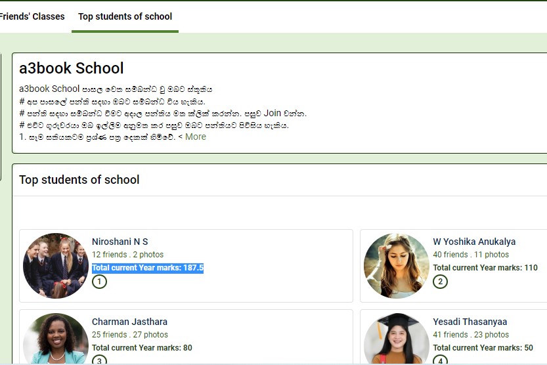547x365 pixels.
Task: Click the rank 1 circle badge
Action: point(99,282)
